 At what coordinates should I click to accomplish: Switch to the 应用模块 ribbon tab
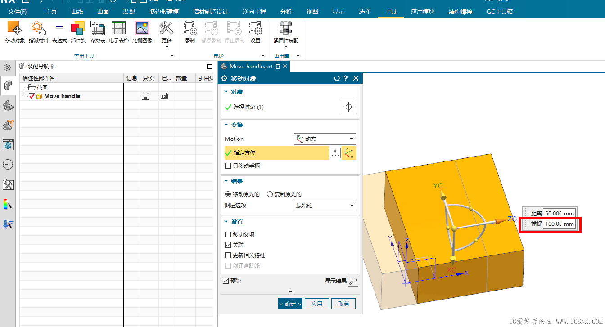tap(423, 12)
